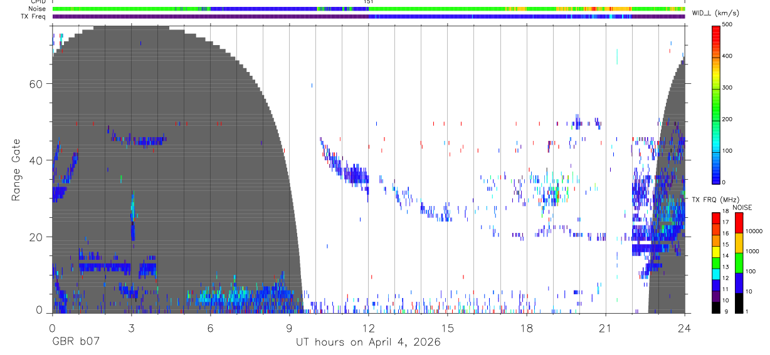The width and height of the screenshot is (770, 355).
Task: Click the 'TX FRQ (MHz)' legend title
Action: click(x=715, y=200)
